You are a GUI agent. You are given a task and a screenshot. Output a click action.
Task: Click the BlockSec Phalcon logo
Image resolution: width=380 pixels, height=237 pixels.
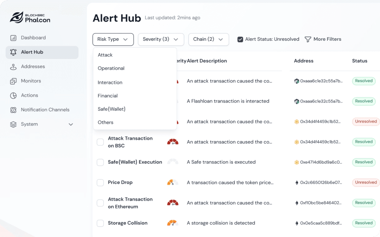click(30, 17)
